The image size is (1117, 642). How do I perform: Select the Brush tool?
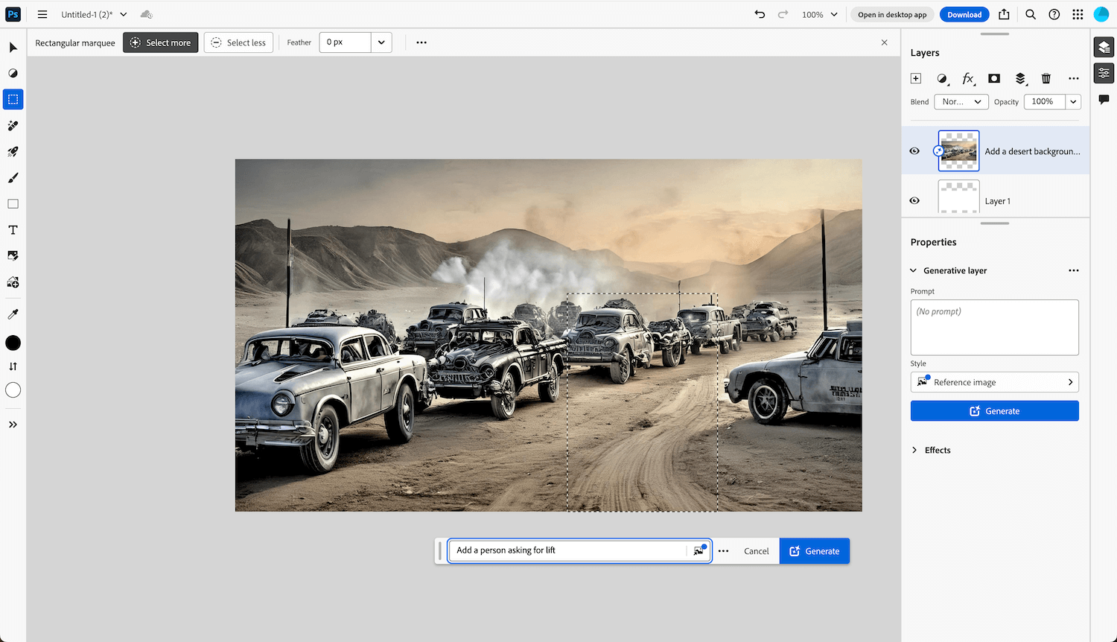(13, 178)
